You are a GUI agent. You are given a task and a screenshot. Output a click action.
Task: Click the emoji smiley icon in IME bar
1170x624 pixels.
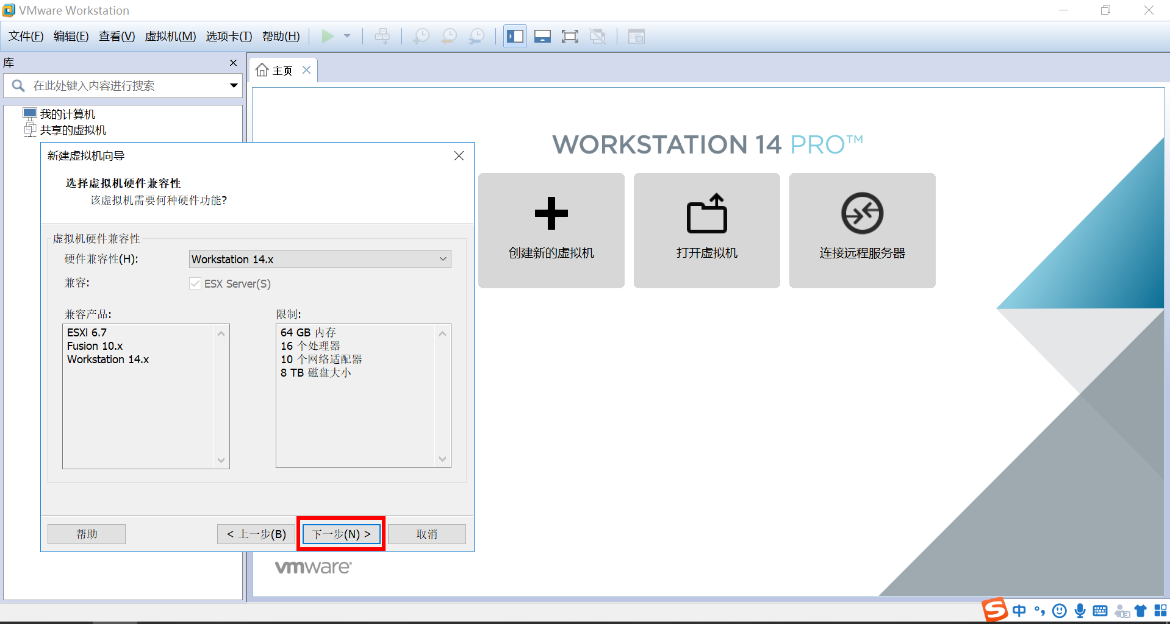(1060, 611)
